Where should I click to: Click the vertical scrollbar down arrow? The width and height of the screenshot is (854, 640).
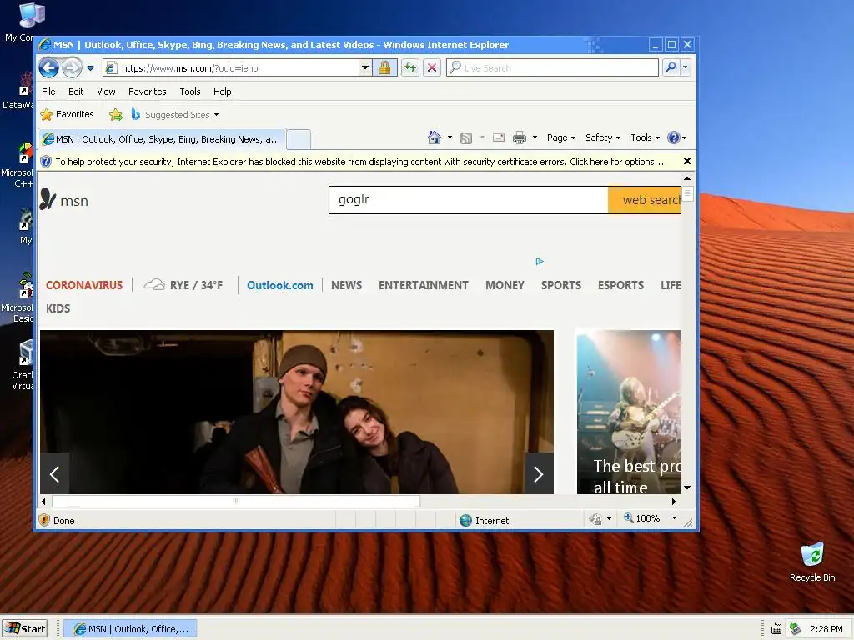tap(687, 487)
